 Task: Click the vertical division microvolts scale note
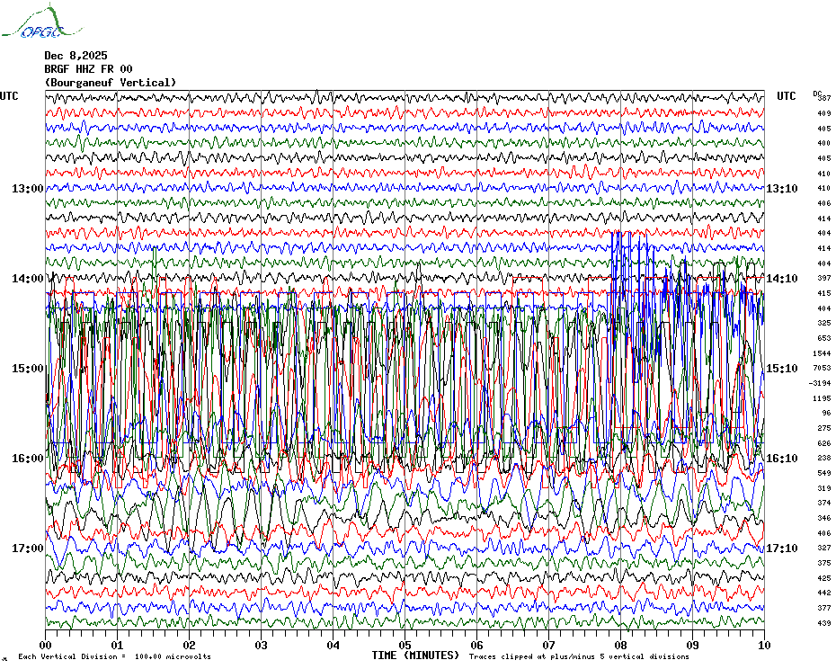coord(114,657)
